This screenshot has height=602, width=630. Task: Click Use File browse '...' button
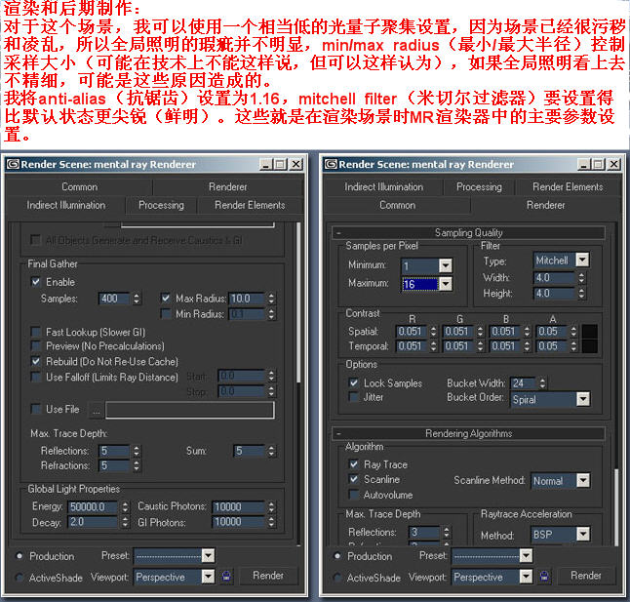(x=97, y=411)
